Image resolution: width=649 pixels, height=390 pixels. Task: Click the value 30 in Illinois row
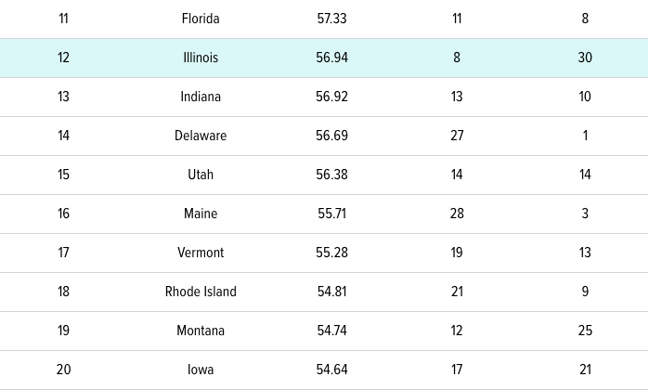pos(585,58)
